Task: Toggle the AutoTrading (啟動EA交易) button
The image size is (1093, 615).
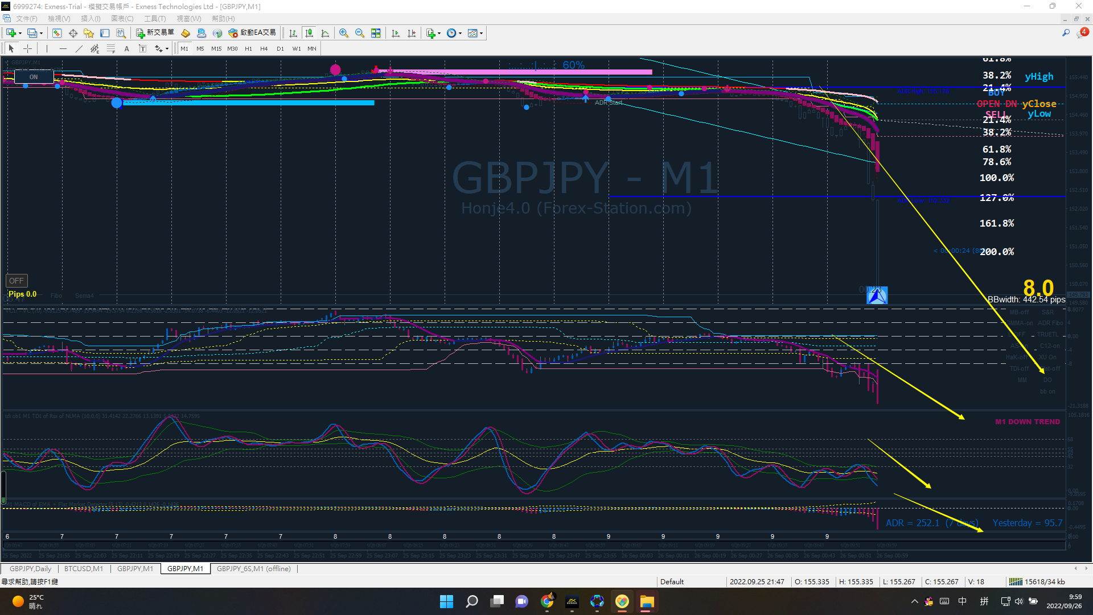Action: pos(252,33)
